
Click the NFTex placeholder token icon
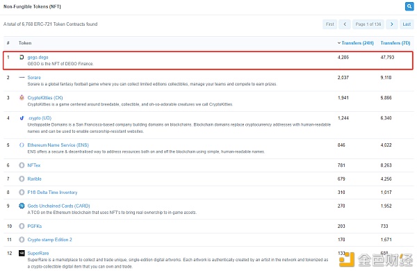[22, 165]
